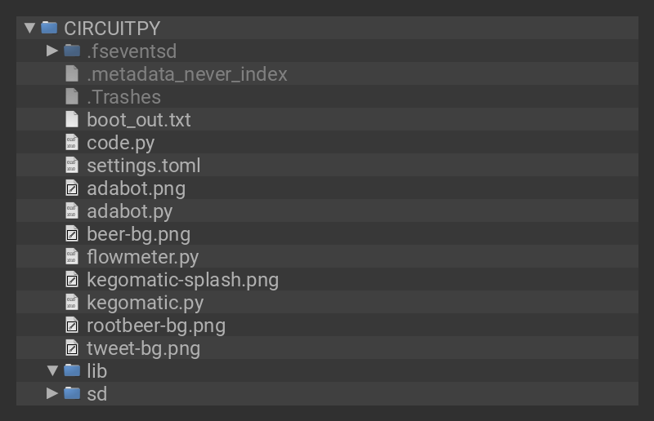Click the code.py file icon
The image size is (654, 421).
tap(72, 142)
